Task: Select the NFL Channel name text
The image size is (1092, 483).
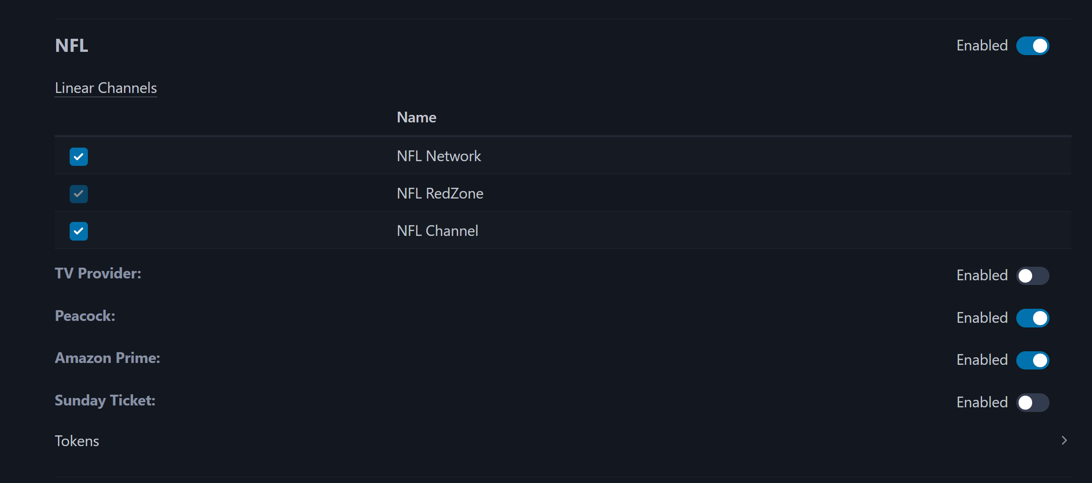Action: coord(437,231)
